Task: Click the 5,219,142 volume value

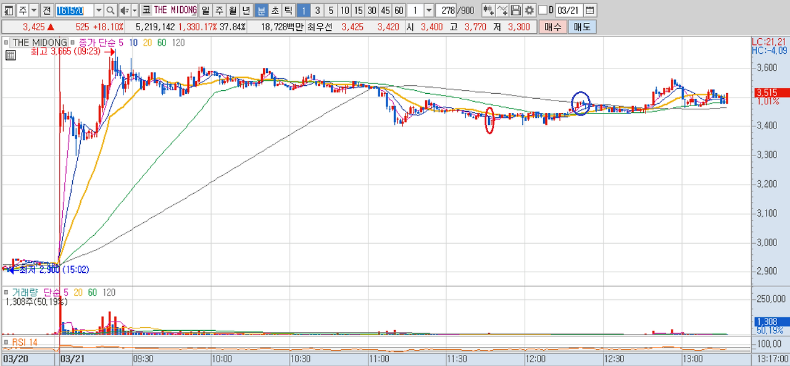Action: 155,27
